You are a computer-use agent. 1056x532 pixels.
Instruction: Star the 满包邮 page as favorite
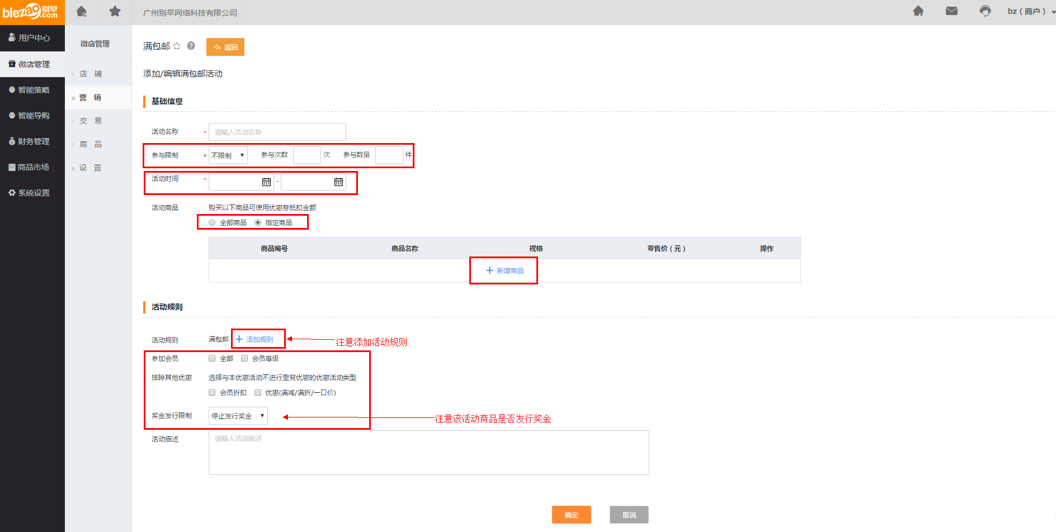(x=177, y=46)
